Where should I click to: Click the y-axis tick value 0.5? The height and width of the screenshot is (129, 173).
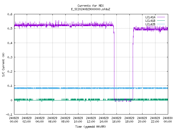[x=10, y=28]
